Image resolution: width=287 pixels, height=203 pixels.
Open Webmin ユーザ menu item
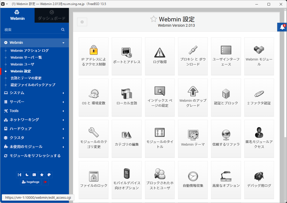click(x=22, y=64)
